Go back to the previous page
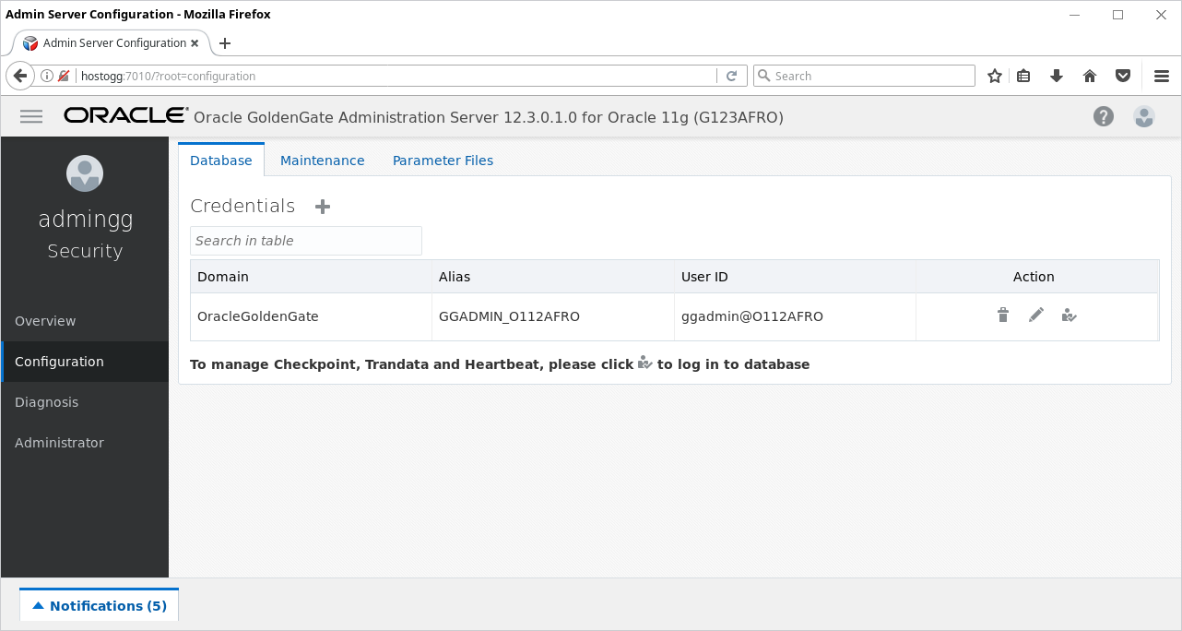 point(20,76)
